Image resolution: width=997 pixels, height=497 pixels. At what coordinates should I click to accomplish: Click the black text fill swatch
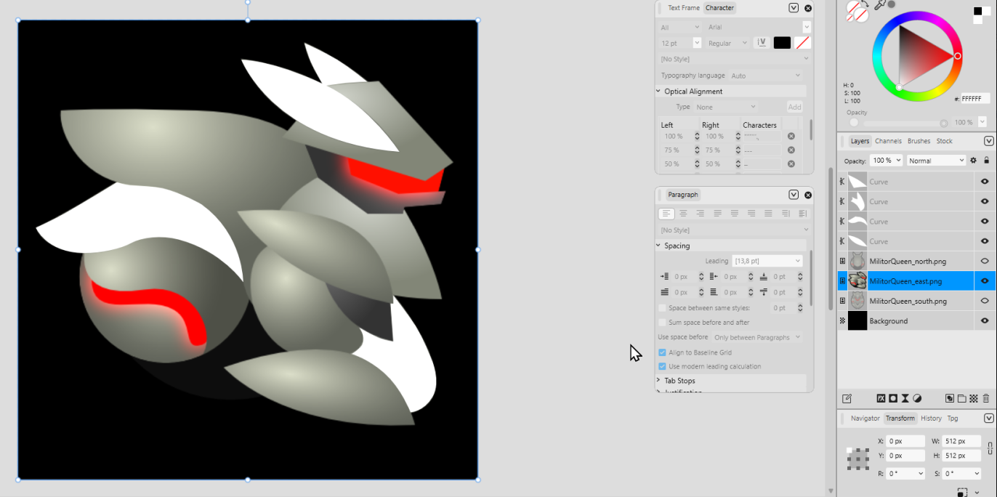tap(782, 43)
